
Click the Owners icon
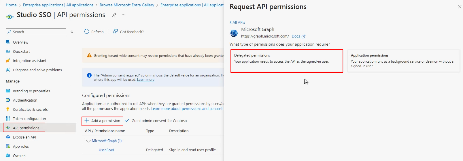[8, 156]
